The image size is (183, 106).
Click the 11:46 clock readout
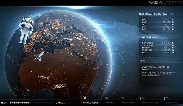coord(4,103)
